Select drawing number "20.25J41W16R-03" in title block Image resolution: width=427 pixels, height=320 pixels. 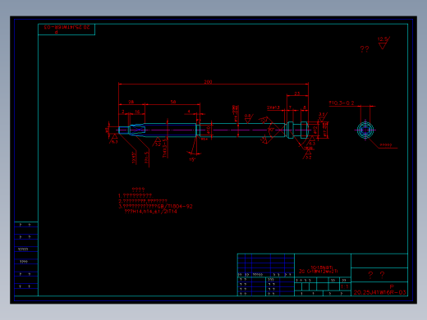click(x=379, y=292)
